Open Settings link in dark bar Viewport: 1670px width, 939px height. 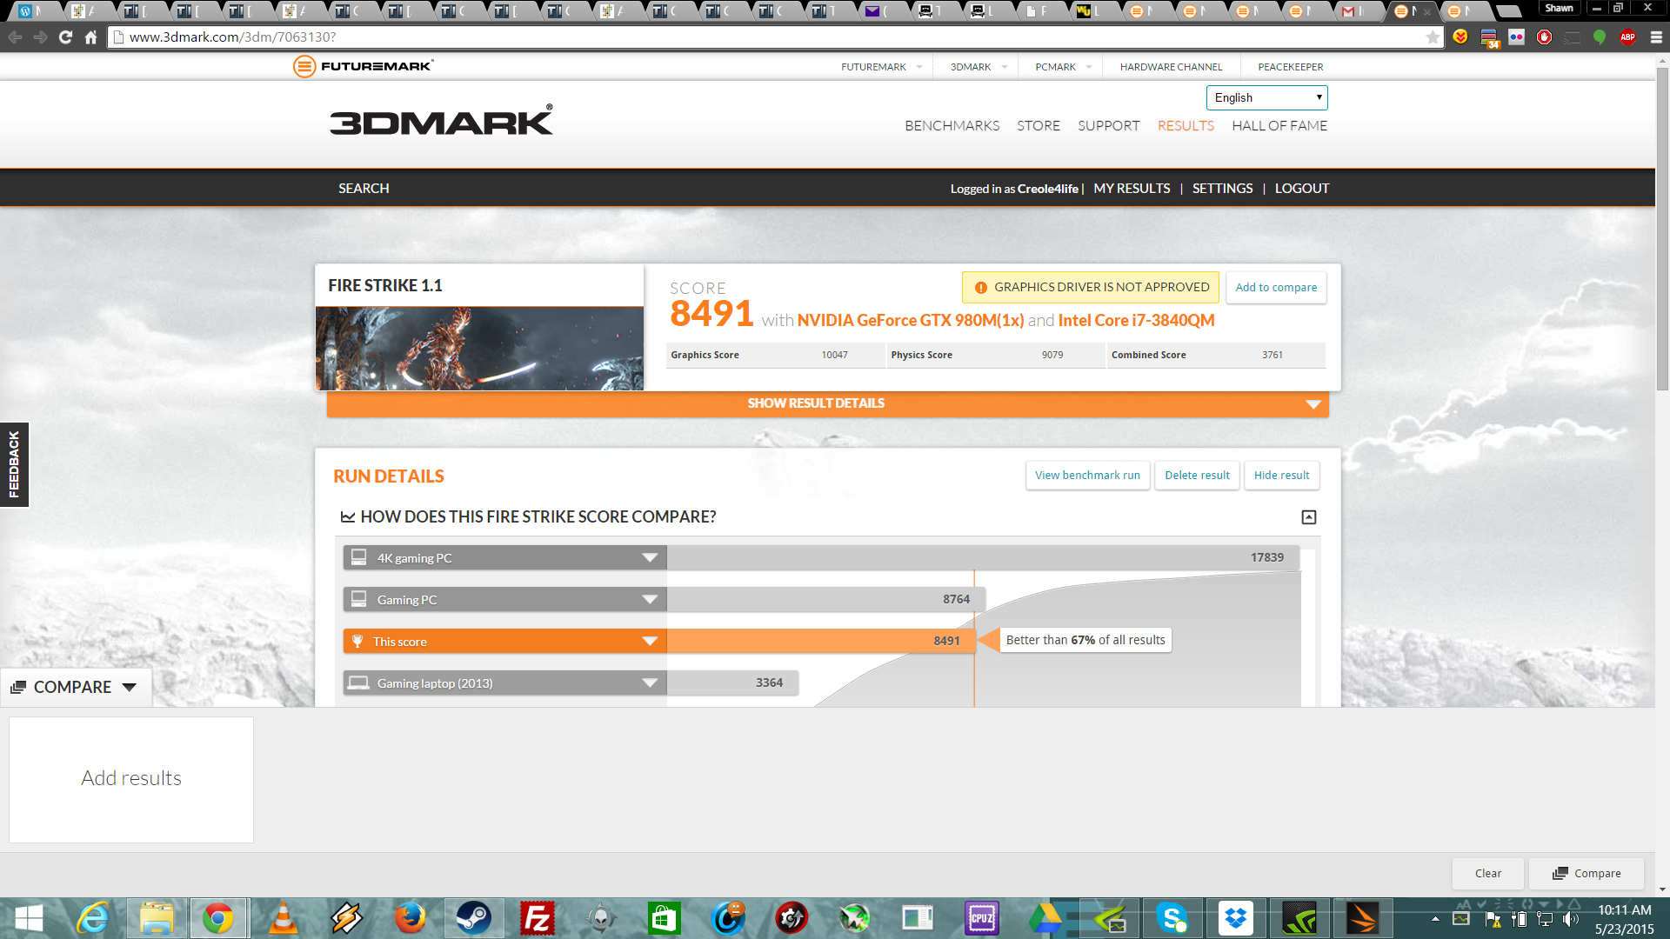1222,189
